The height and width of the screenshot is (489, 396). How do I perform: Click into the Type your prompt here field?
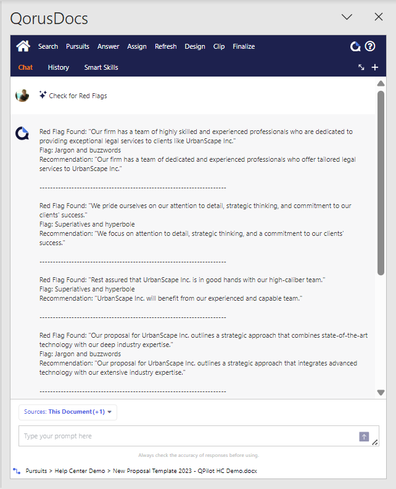pyautogui.click(x=185, y=436)
